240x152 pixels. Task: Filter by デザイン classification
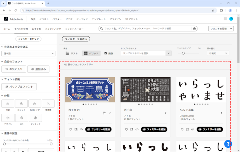point(8,118)
